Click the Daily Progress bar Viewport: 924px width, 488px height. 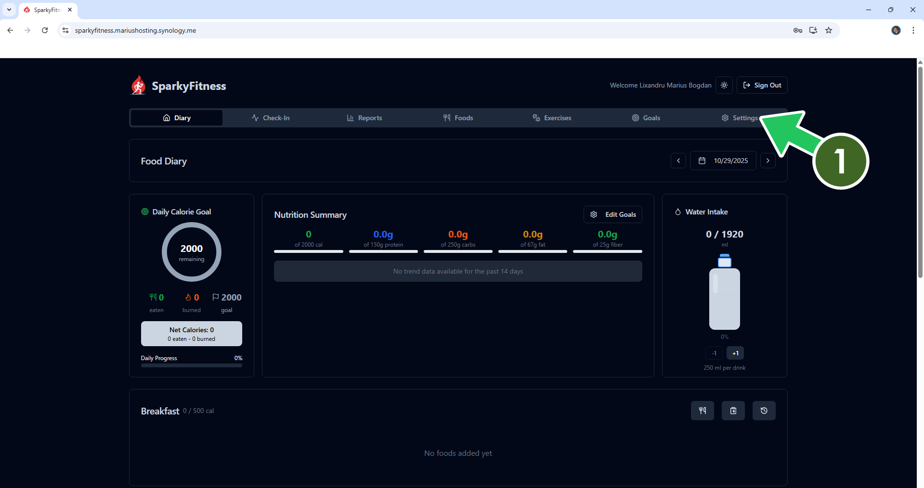[191, 365]
